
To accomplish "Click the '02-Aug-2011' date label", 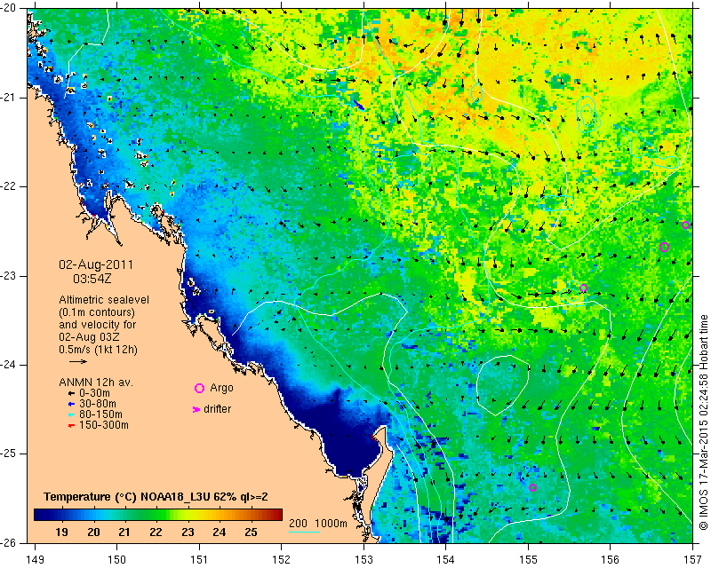I will [x=96, y=264].
